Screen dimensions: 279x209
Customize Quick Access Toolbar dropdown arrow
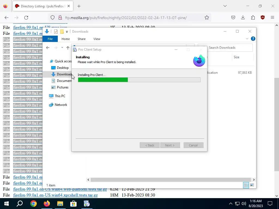(x=67, y=32)
